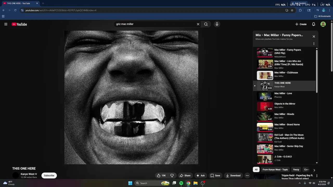Play J. Cole - G.O.M.D
The height and width of the screenshot is (187, 333).
(x=284, y=159)
